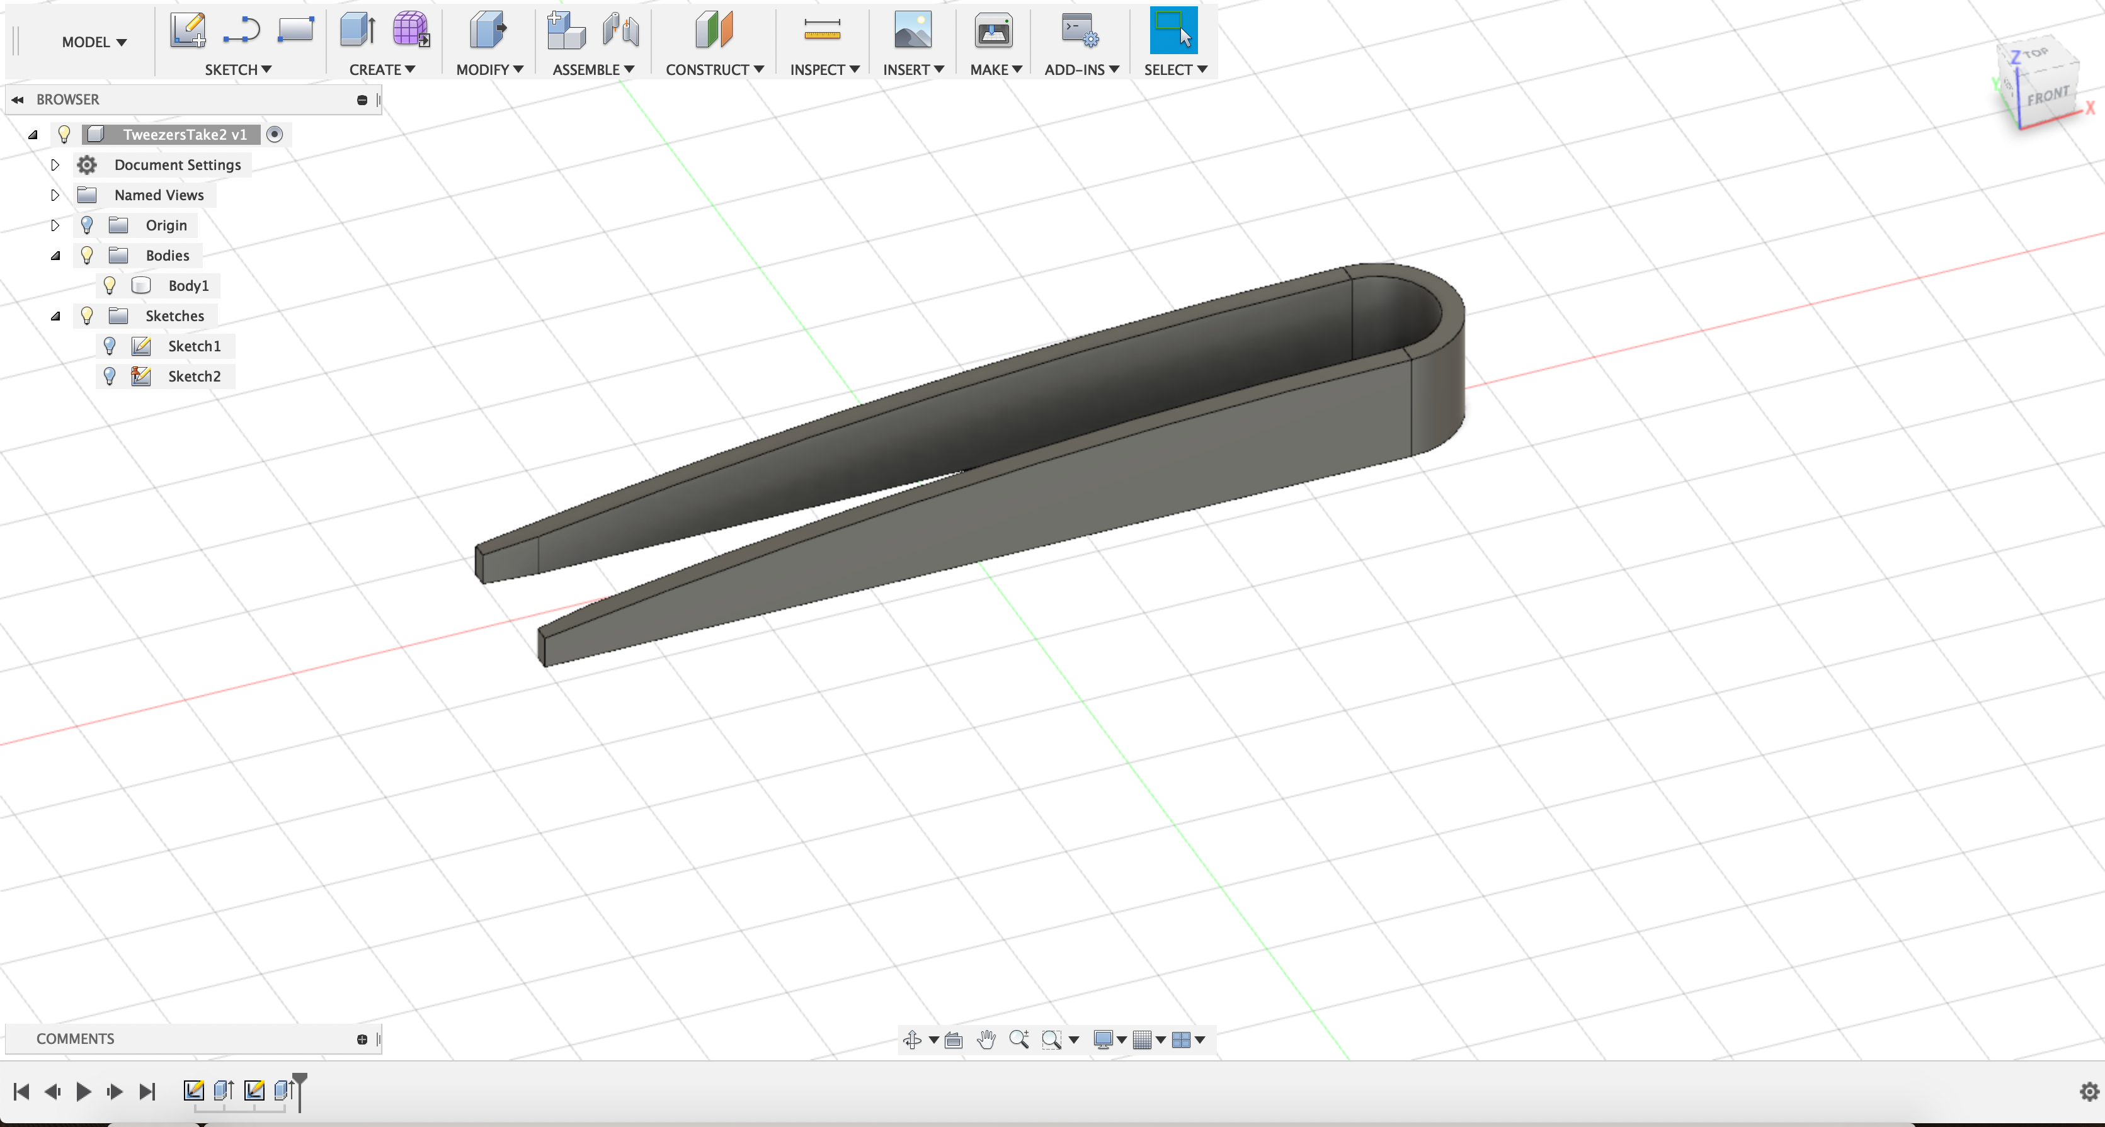Activate the Pan hand tool
The height and width of the screenshot is (1127, 2105).
click(986, 1039)
